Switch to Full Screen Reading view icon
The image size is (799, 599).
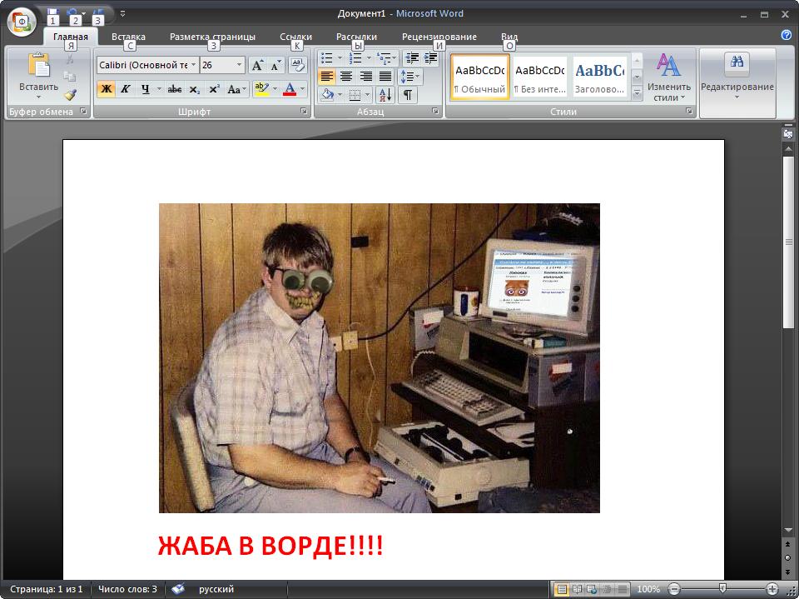click(578, 589)
